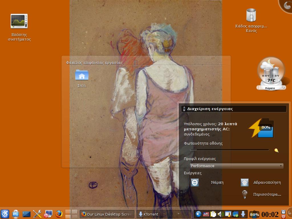Click the network monitor tray icon with checkmark
This screenshot has width=292, height=219.
tap(235, 214)
